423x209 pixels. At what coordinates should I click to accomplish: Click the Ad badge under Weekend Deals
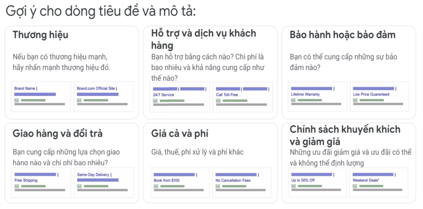pos(355,186)
